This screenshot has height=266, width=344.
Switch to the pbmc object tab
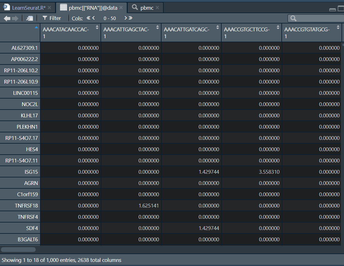[x=147, y=8]
